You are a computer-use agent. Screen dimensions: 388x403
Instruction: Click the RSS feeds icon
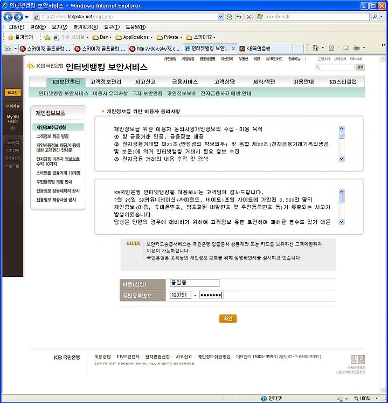coord(331,48)
